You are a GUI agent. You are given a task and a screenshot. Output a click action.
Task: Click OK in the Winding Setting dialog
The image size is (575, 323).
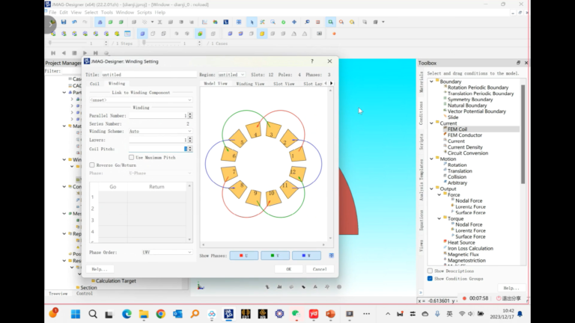click(288, 269)
